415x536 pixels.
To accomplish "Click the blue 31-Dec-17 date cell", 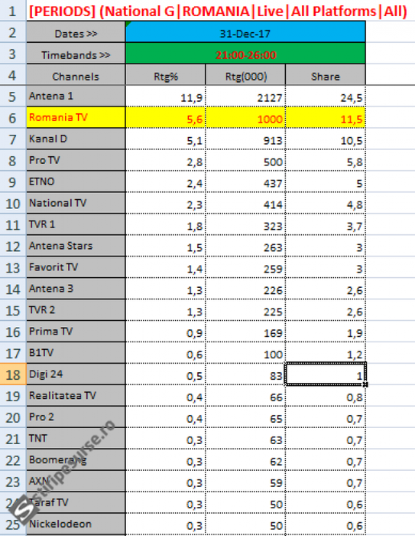I will tap(245, 32).
